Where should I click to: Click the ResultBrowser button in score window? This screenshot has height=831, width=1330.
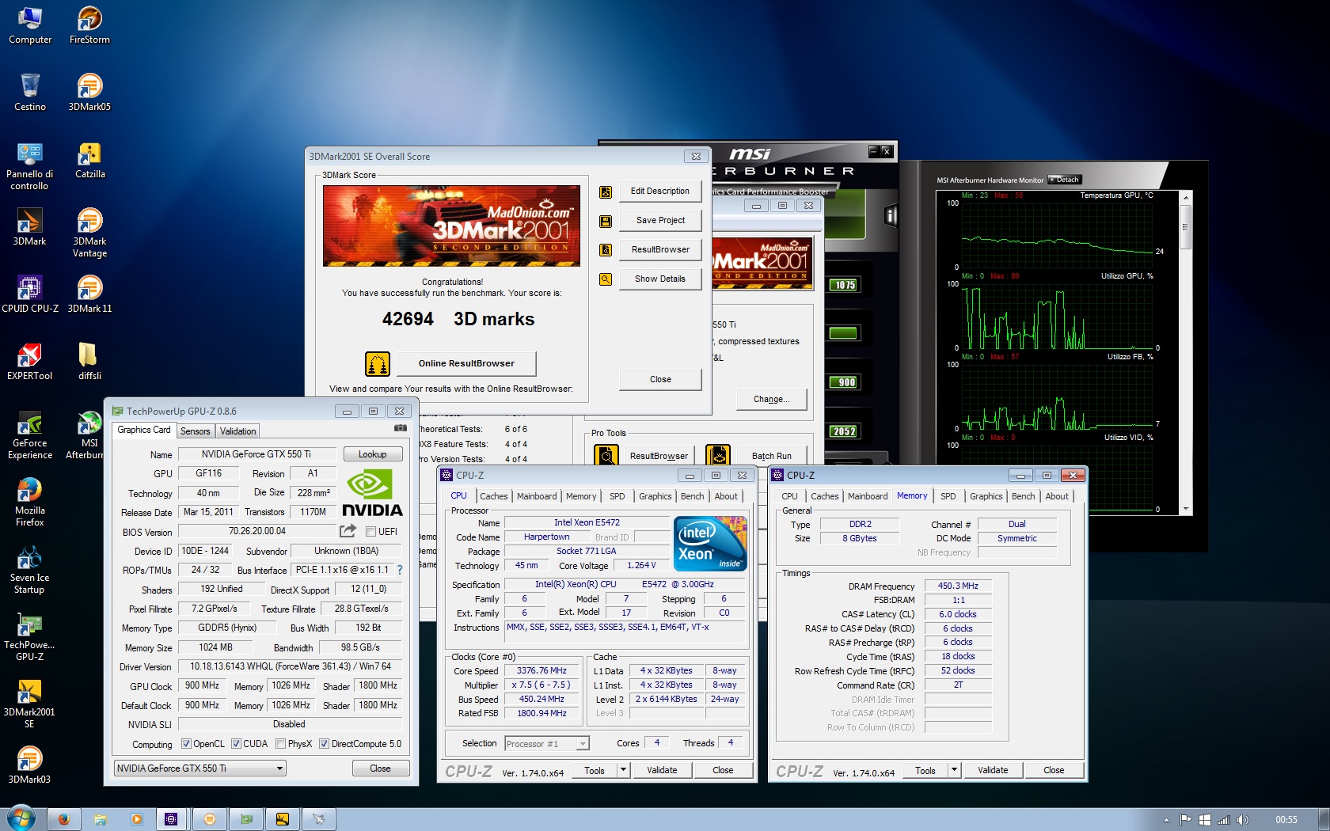[x=660, y=250]
